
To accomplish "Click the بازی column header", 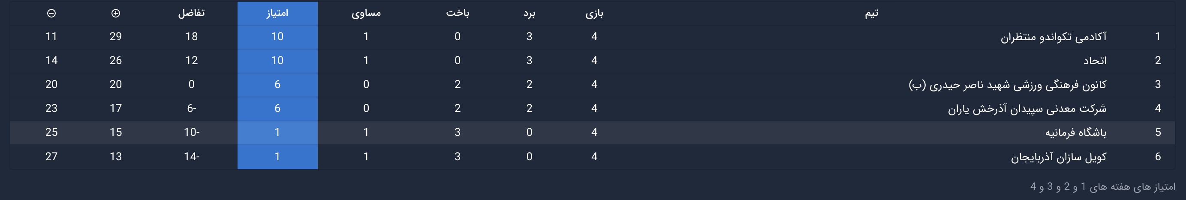I will tap(594, 13).
